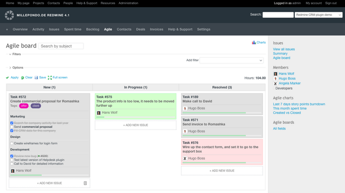The image size is (345, 193).
Task: Tick 'Create wireframes for login form' checkbox
Action: point(12,143)
